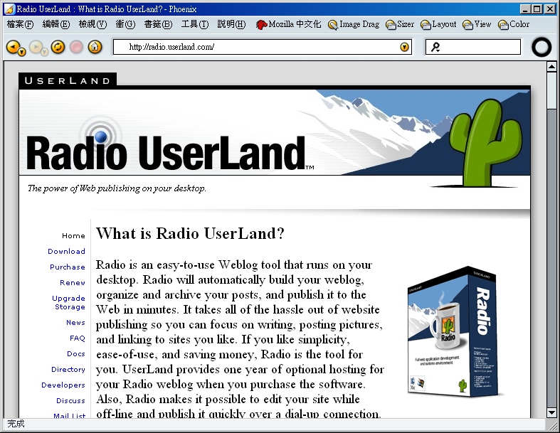Click the UserLand logo tab

point(68,80)
